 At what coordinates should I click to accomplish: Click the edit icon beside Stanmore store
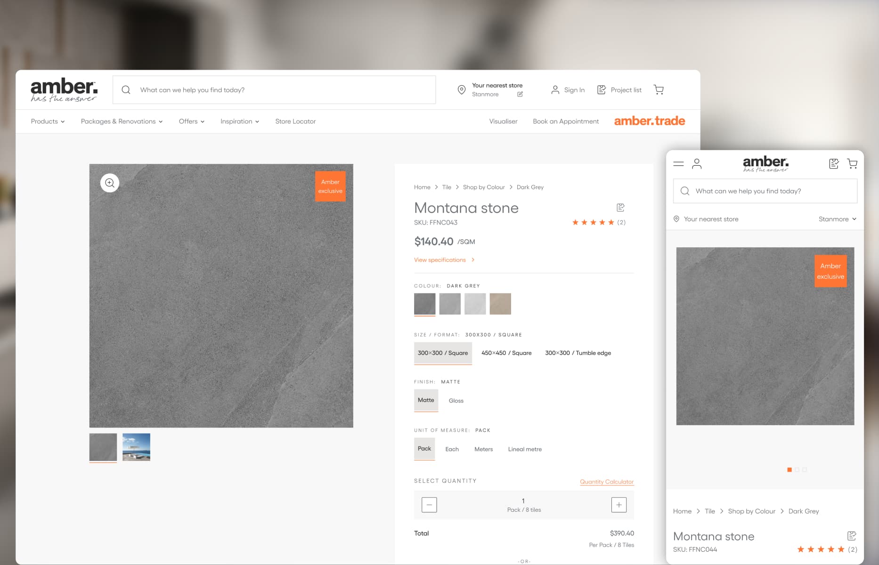pos(520,94)
